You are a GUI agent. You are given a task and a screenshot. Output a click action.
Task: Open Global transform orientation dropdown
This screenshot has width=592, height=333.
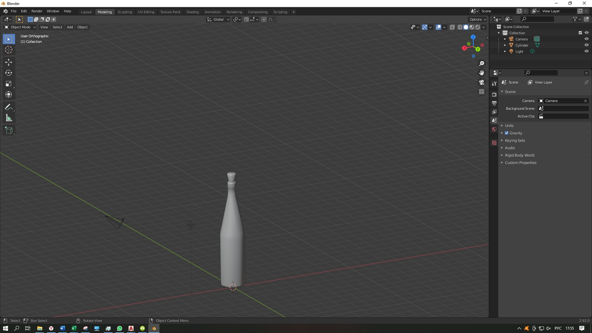tap(219, 19)
